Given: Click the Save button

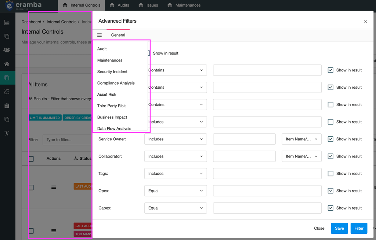Looking at the screenshot, I should click(339, 228).
